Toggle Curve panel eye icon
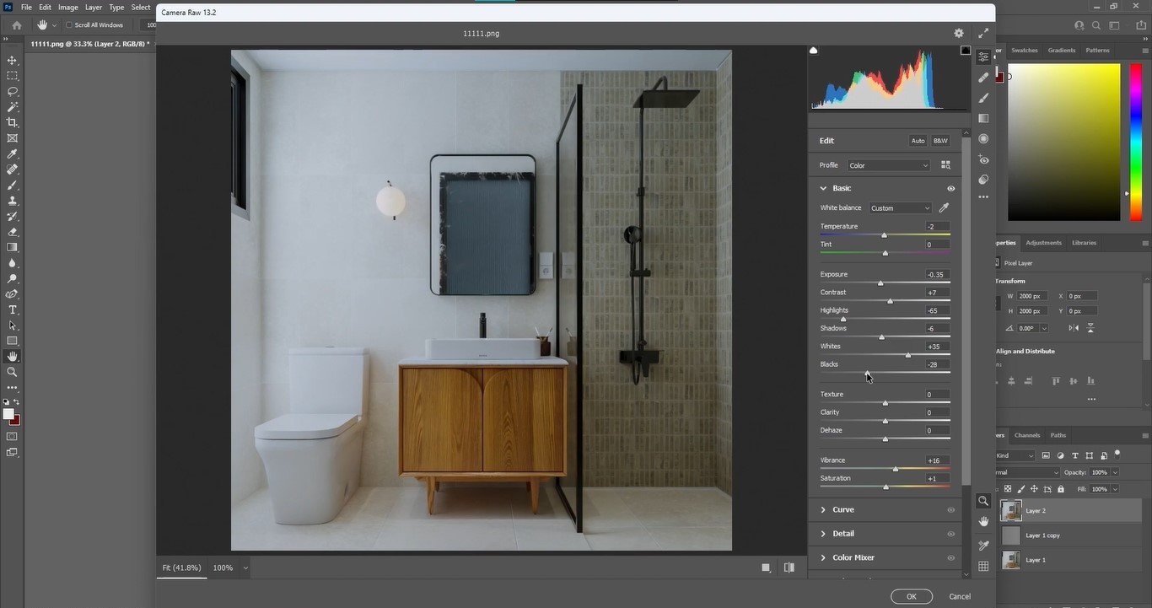Screen dimensions: 1152x608 coord(950,510)
